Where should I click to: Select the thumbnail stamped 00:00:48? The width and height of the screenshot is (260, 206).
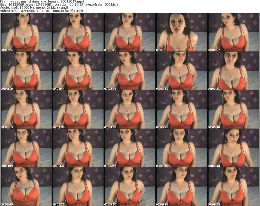click(78, 32)
